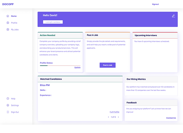Open the My Jobs menu item
This screenshot has width=183, height=133.
coord(15,30)
